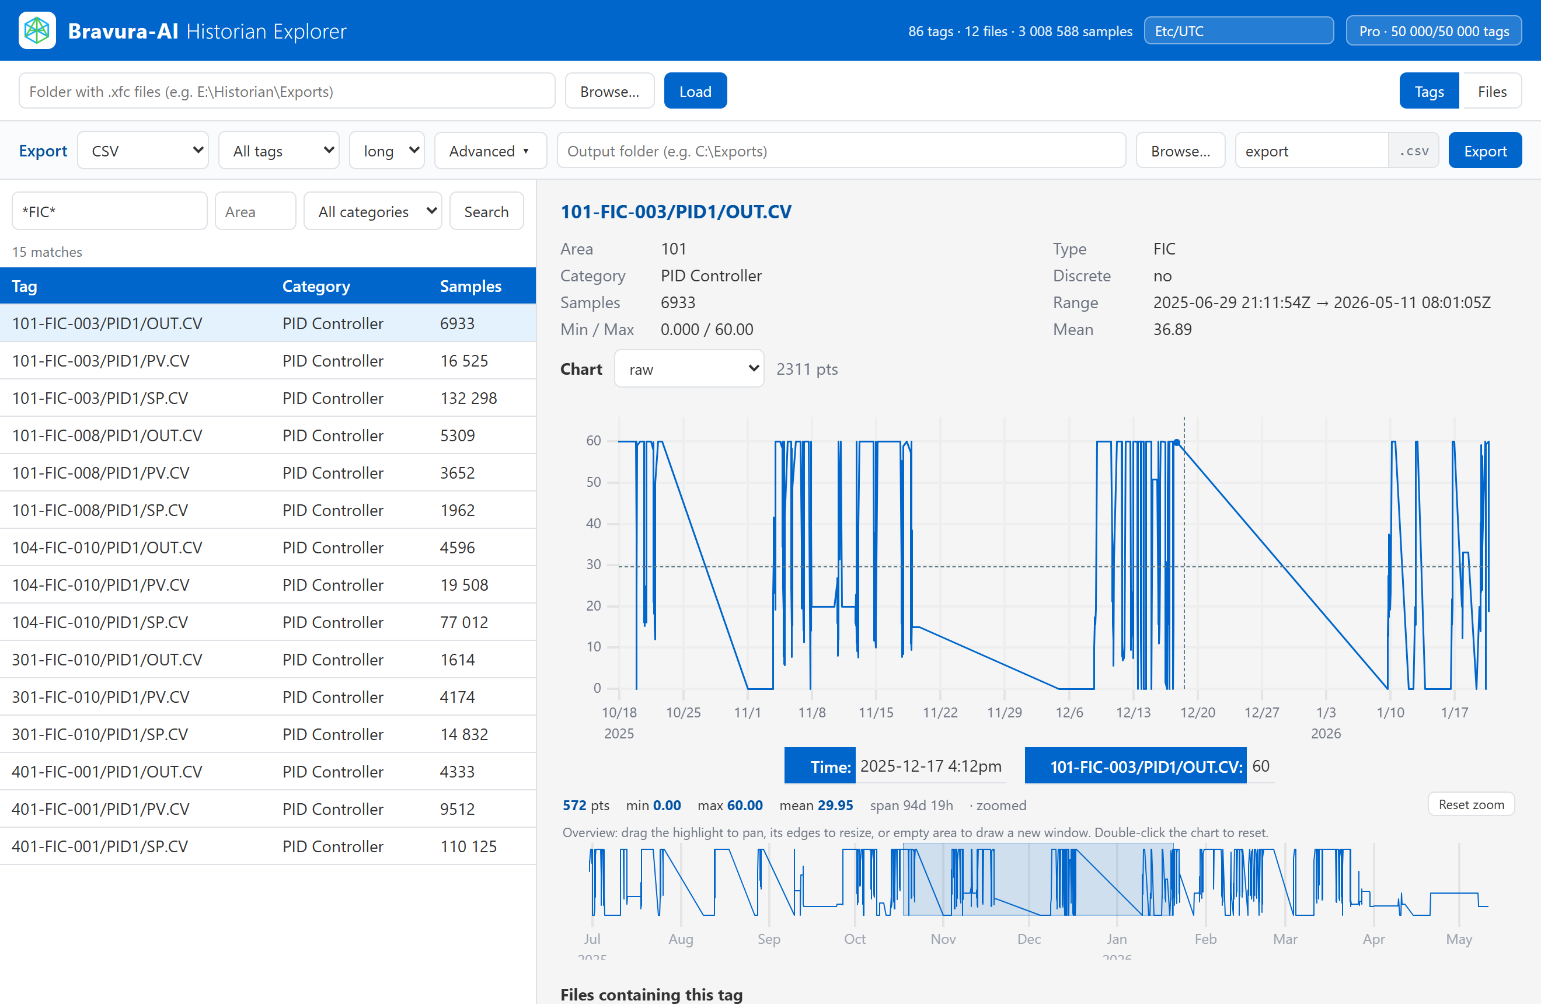Image resolution: width=1541 pixels, height=1004 pixels.
Task: Edit the export file name field
Action: pos(1311,151)
